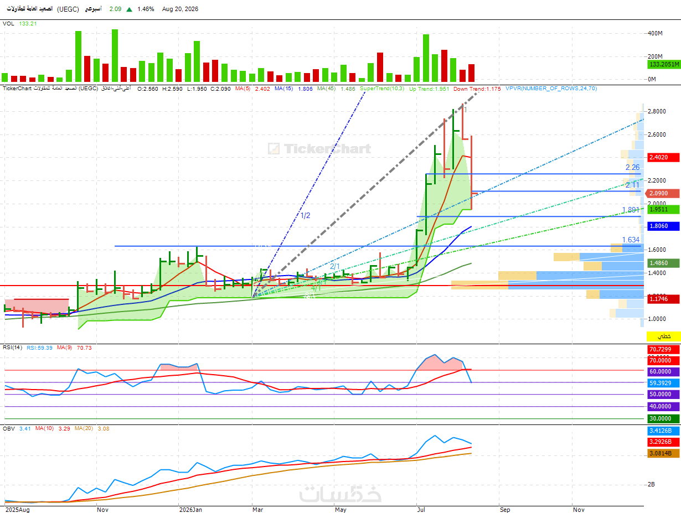This screenshot has width=681, height=513.
Task: Click the MA(5) indicator label
Action: (x=243, y=89)
